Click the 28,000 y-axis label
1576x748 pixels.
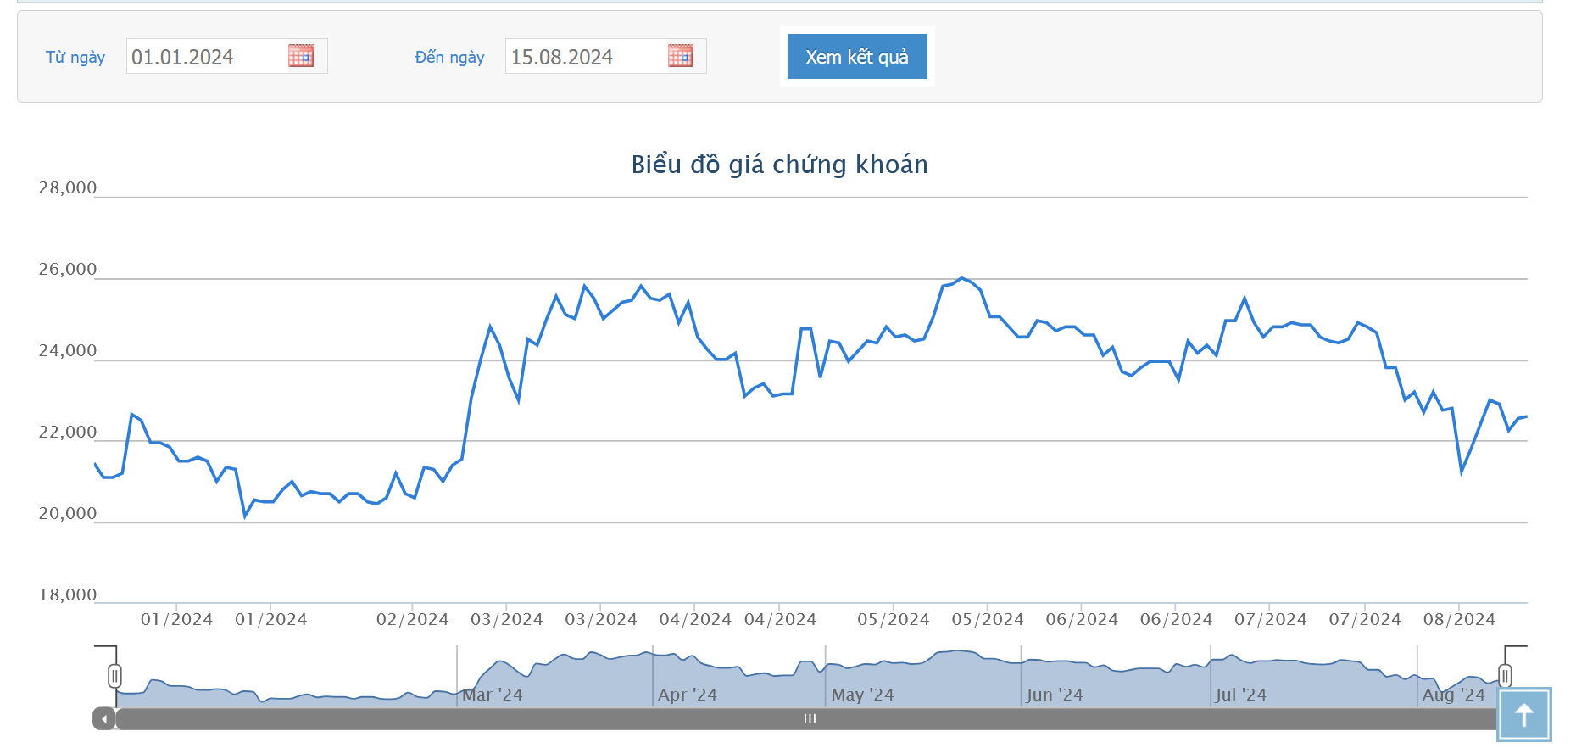pyautogui.click(x=68, y=188)
